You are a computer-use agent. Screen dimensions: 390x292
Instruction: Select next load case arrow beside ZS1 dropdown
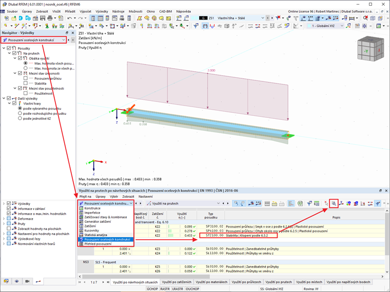[272, 18]
